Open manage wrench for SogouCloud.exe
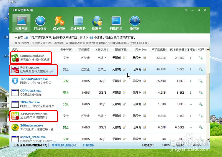Viewport: 222px width, 157px height. coord(201,58)
